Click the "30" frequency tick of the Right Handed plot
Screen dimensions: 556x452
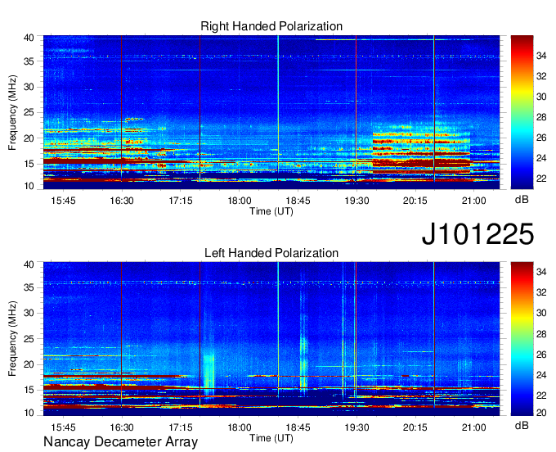point(29,87)
